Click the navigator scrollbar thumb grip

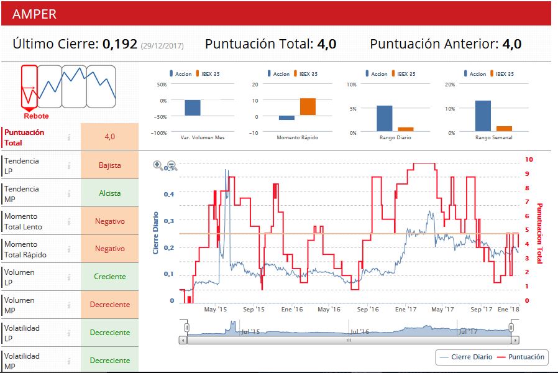tap(349, 340)
